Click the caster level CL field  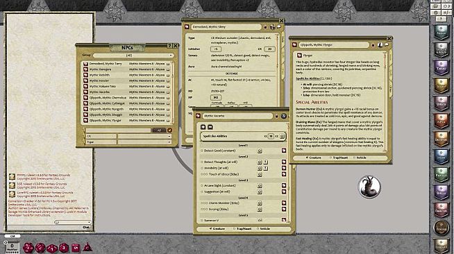[x=271, y=136]
